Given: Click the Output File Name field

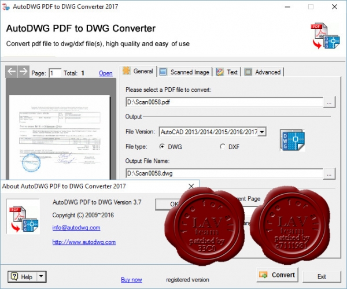Looking at the screenshot, I should [224, 173].
